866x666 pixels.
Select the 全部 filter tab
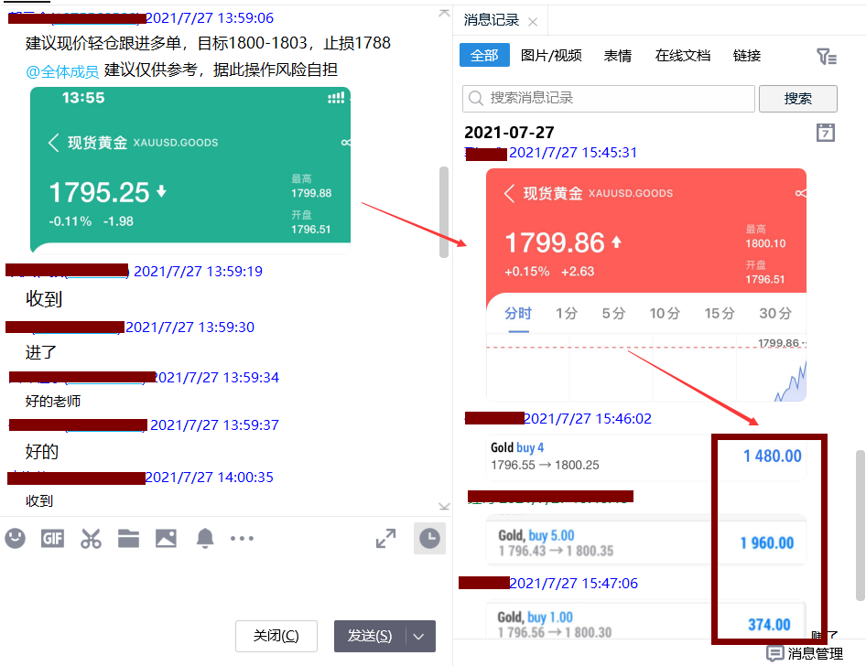pos(484,56)
